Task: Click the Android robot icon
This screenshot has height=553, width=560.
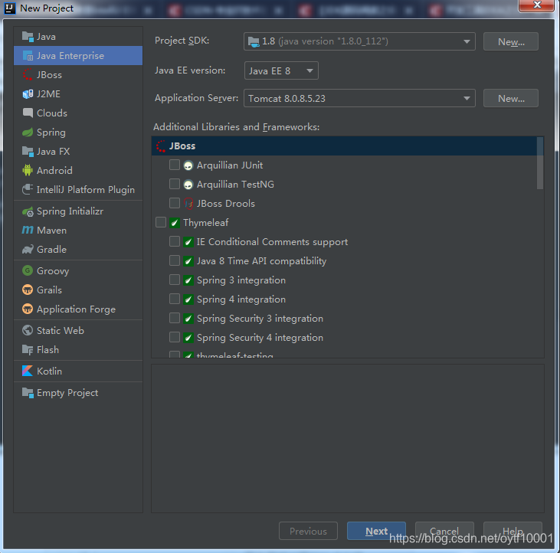Action: (x=28, y=170)
